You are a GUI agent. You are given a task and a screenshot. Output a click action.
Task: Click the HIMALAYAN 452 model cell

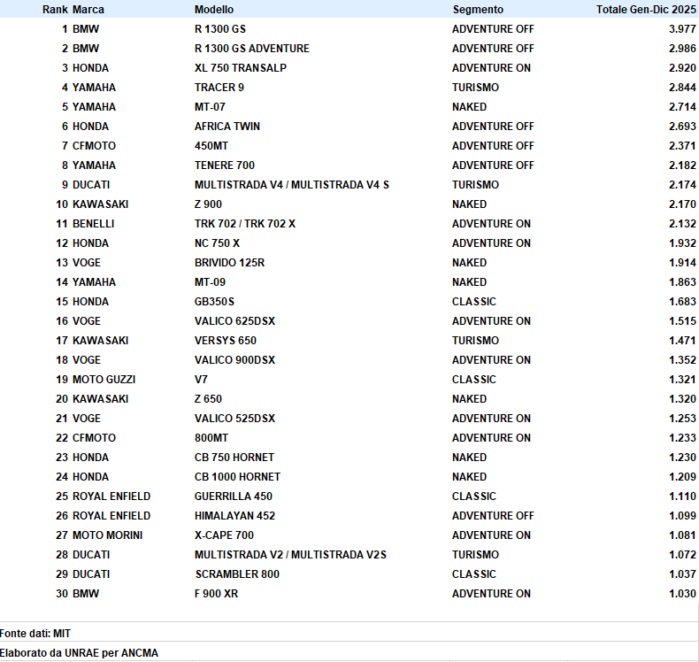pos(234,516)
